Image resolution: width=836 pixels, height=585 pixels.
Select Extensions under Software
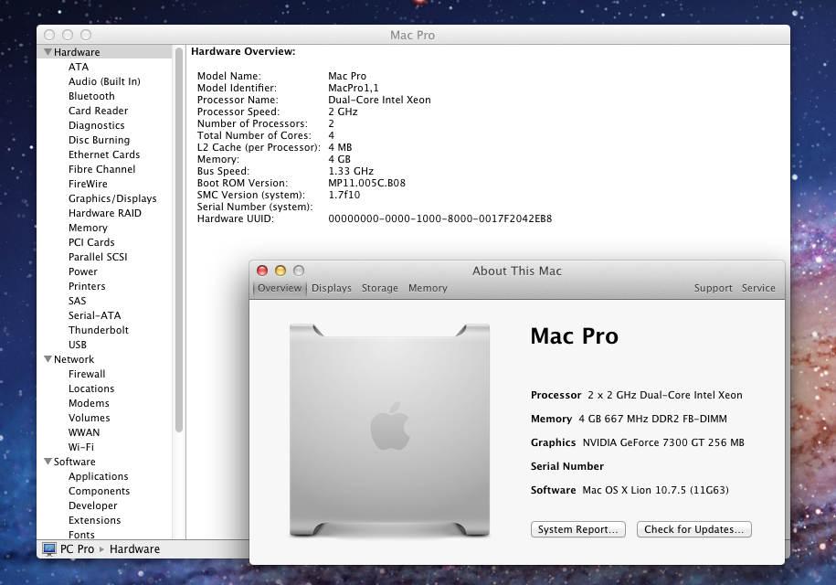point(94,520)
